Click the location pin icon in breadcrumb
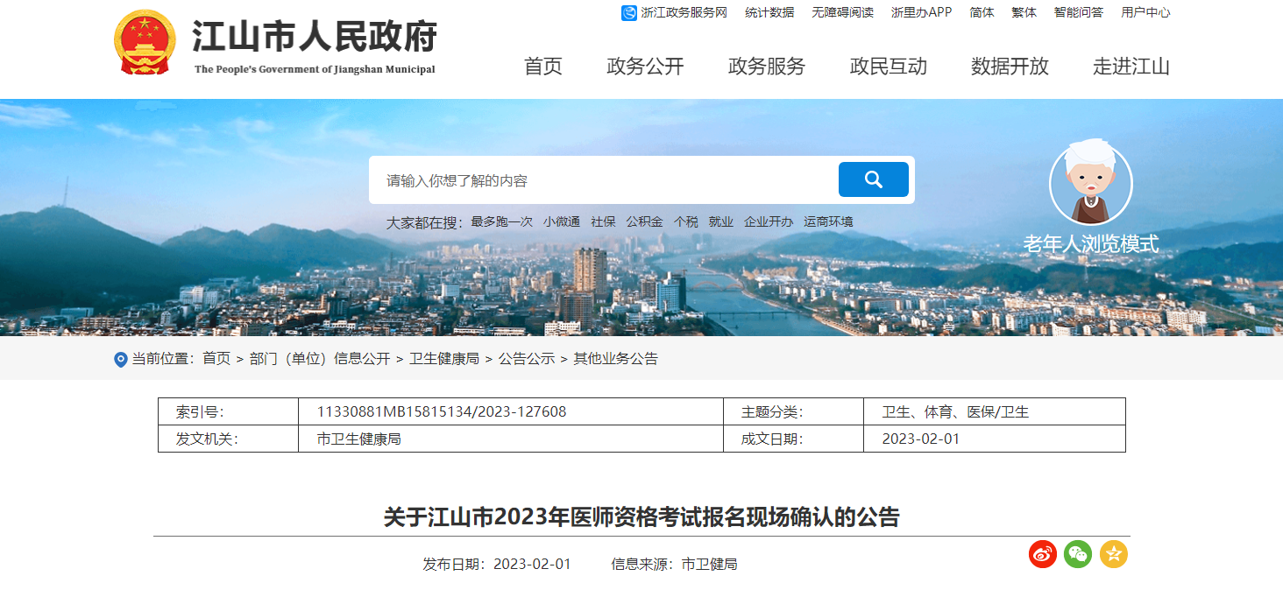 pyautogui.click(x=121, y=360)
